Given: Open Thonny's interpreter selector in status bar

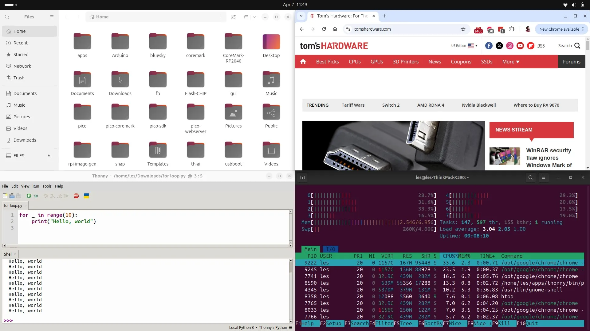Looking at the screenshot, I should pyautogui.click(x=261, y=327).
